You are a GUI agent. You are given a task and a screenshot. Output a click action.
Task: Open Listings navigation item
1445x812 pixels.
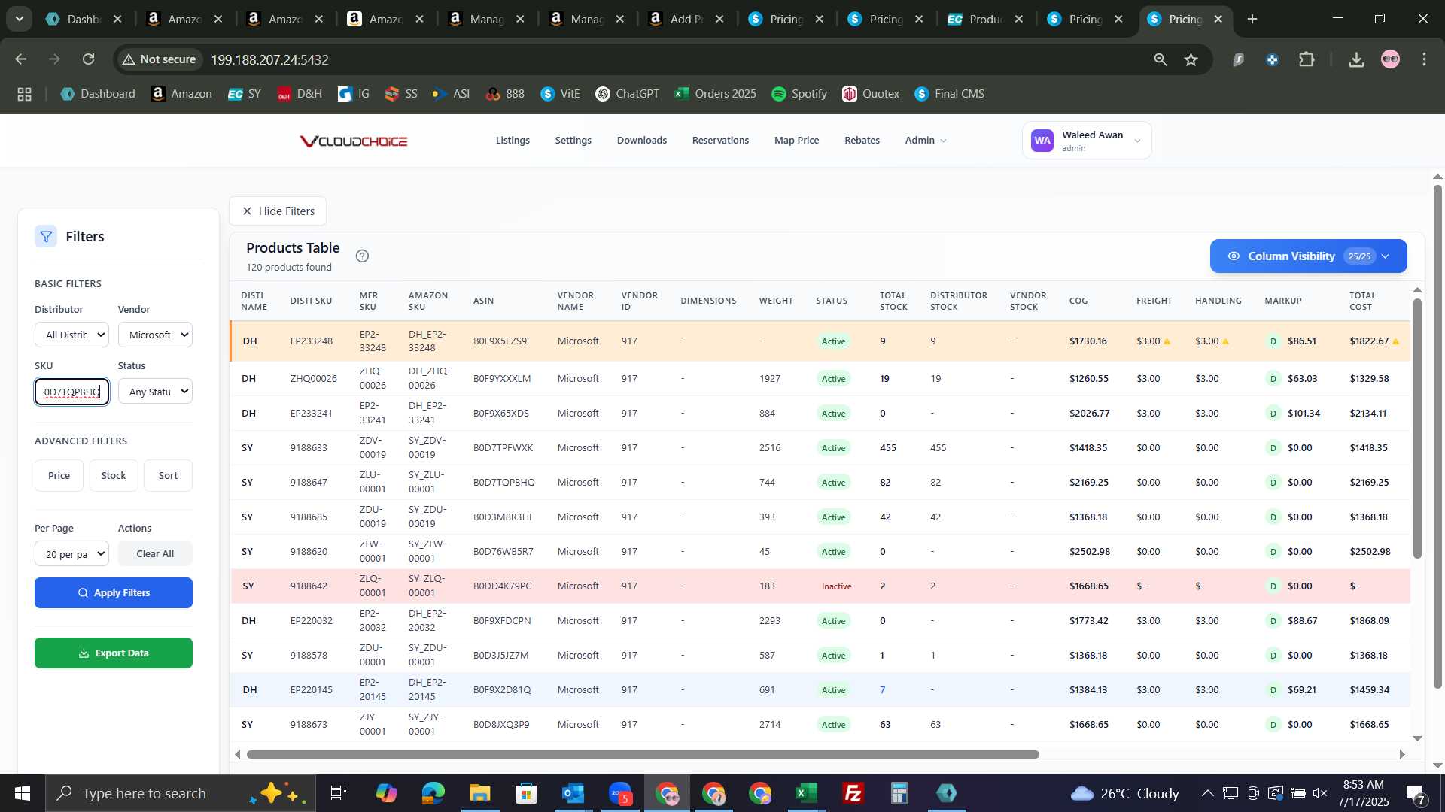click(x=513, y=141)
